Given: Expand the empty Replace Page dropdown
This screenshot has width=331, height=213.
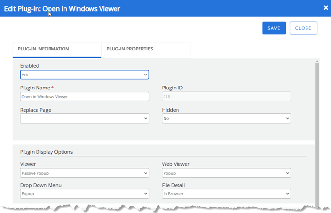Looking at the screenshot, I should pyautogui.click(x=85, y=118).
